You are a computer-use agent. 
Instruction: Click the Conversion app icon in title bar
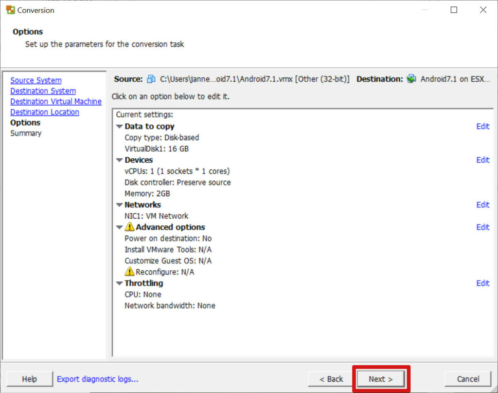10,10
